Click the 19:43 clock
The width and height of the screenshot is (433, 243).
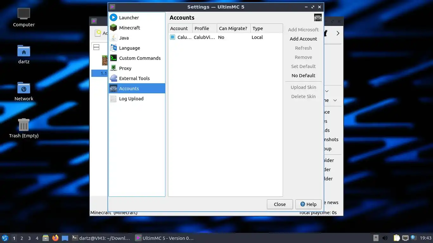(426, 238)
